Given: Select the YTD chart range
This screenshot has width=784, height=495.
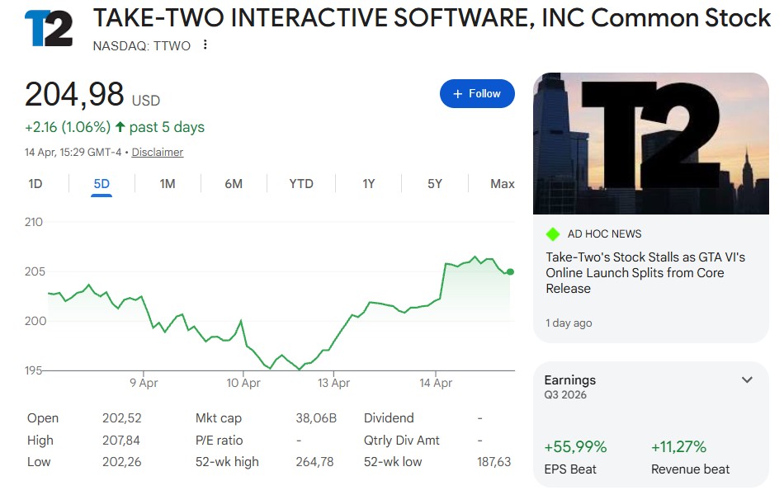Looking at the screenshot, I should pyautogui.click(x=301, y=184).
